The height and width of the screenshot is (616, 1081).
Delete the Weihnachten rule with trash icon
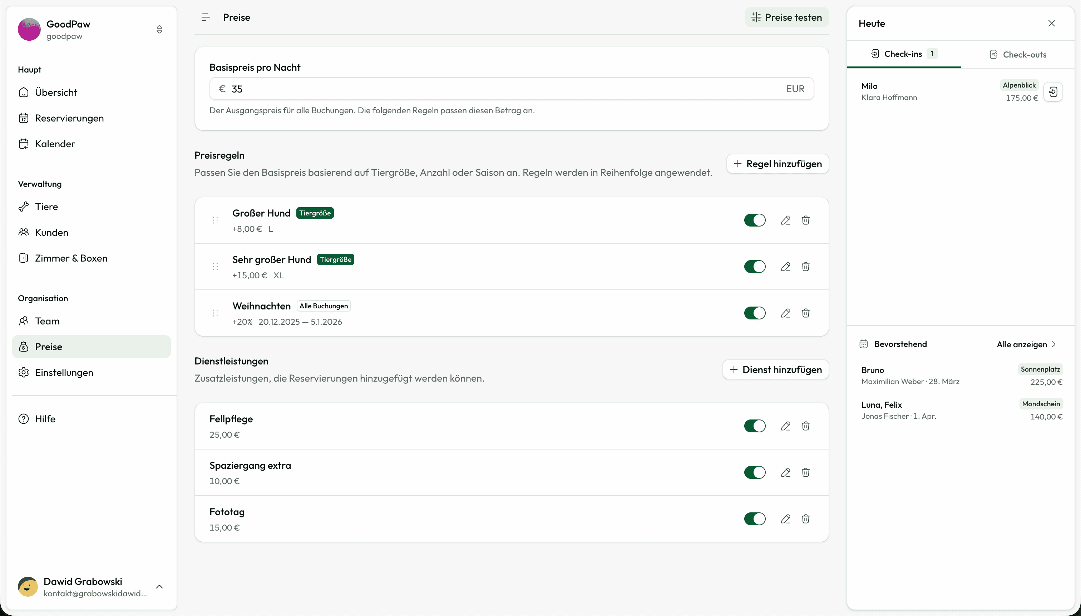[x=805, y=313]
